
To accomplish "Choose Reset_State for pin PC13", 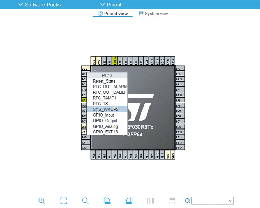I will (x=107, y=81).
